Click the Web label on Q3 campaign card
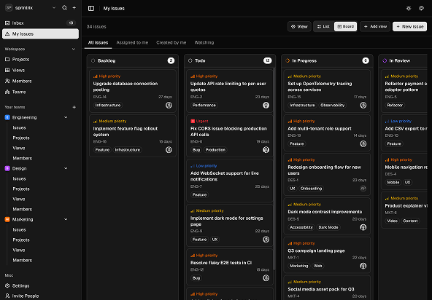This screenshot has height=300, width=432. (317, 266)
